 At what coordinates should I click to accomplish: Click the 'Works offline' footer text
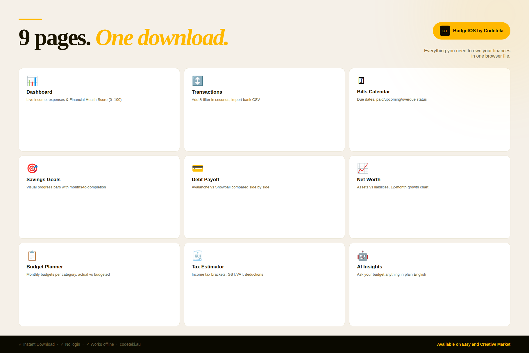coord(102,344)
